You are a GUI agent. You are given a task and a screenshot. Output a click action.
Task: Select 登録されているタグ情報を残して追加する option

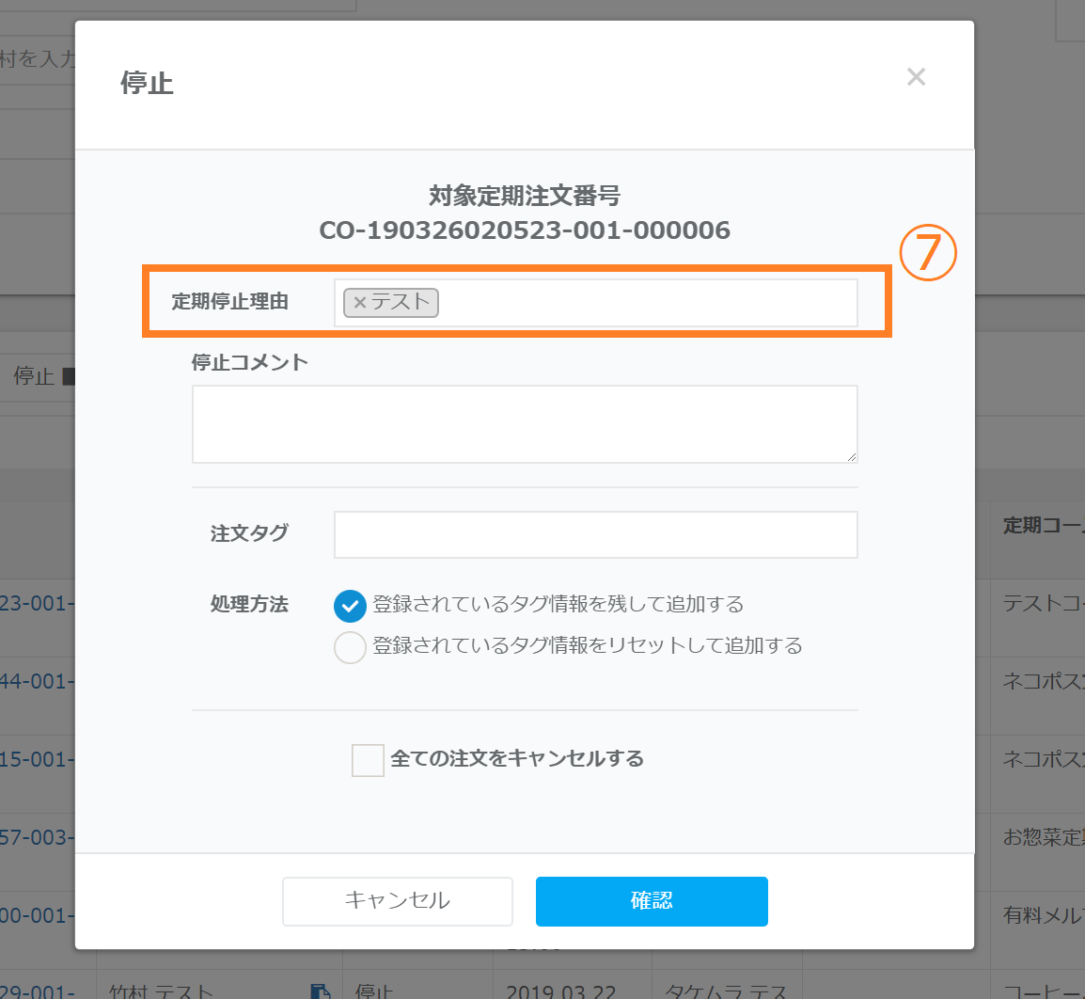[x=350, y=606]
